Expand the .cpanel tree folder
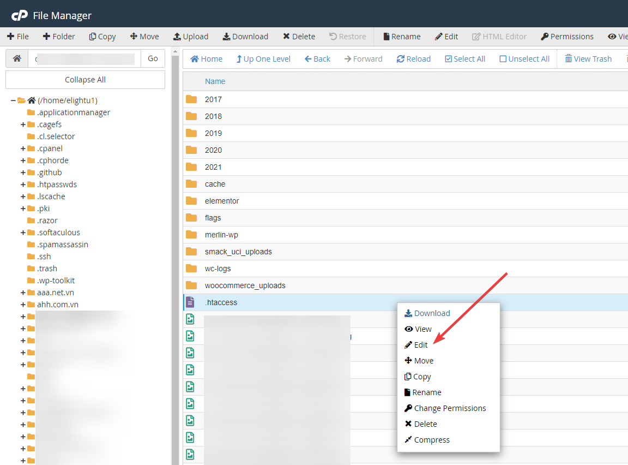Screen dimensions: 628x465 click(23, 148)
